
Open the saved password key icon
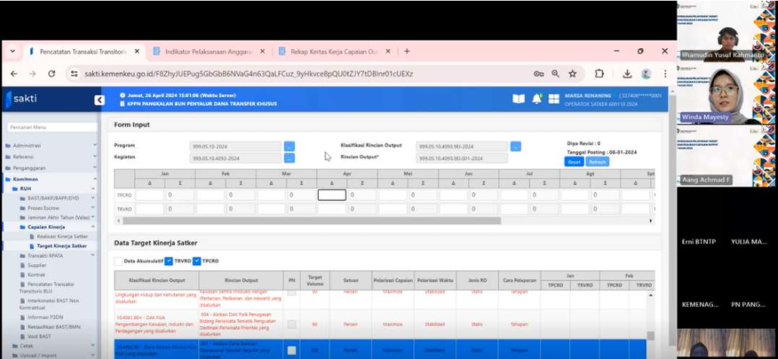coord(539,74)
